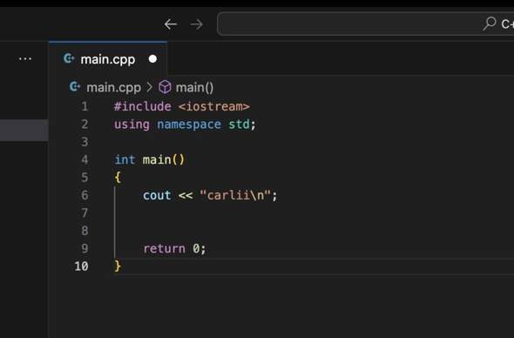Click the 'return' keyword
This screenshot has width=514, height=338.
point(165,248)
